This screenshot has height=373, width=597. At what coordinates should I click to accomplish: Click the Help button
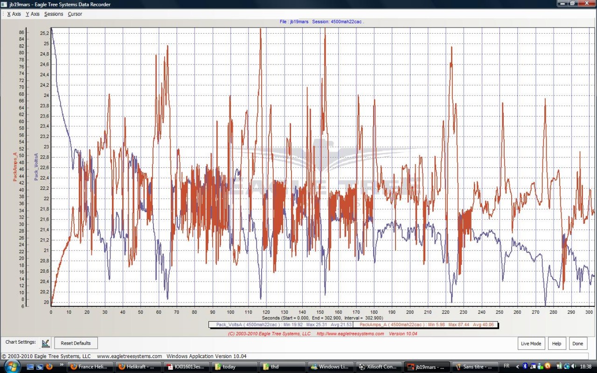[x=556, y=344]
